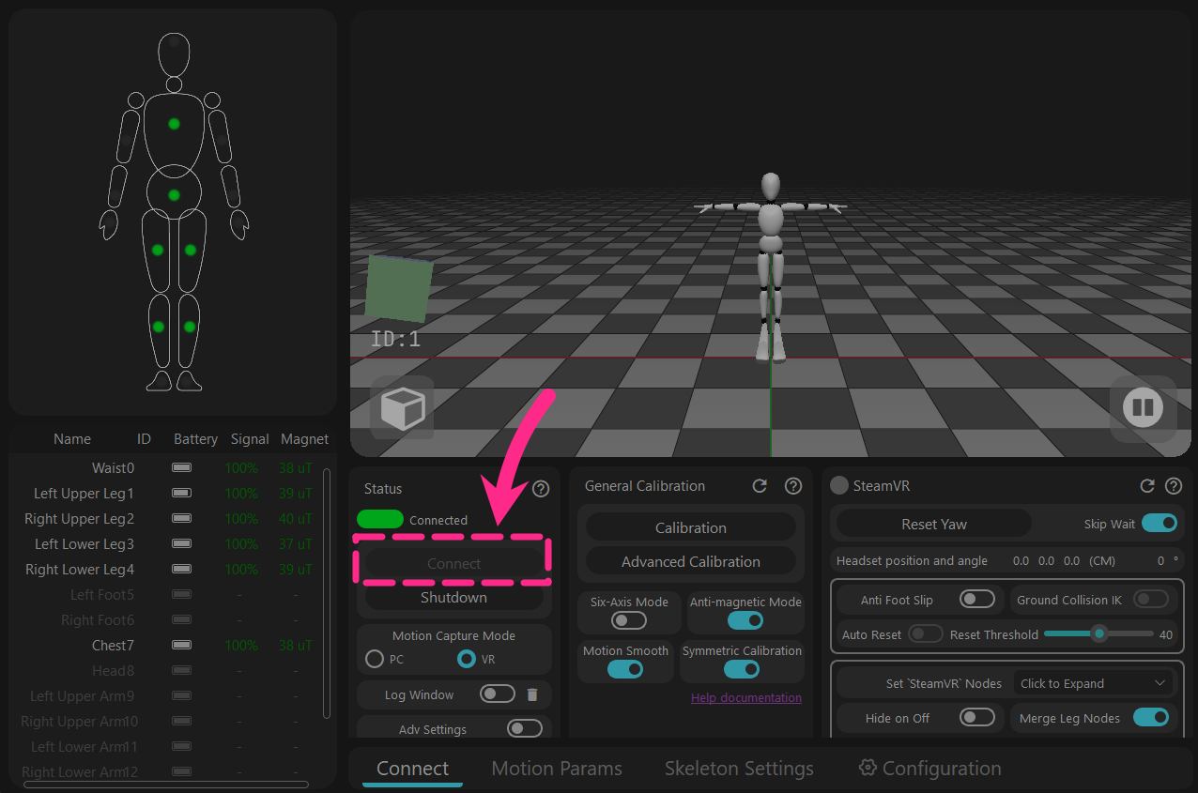
Task: Adjust the Reset Threshold slider
Action: (1098, 634)
